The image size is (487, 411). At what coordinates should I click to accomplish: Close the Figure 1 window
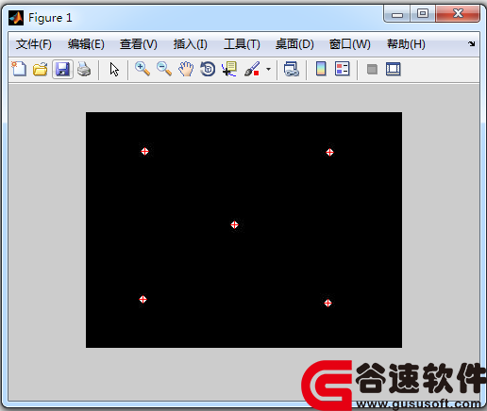[458, 14]
